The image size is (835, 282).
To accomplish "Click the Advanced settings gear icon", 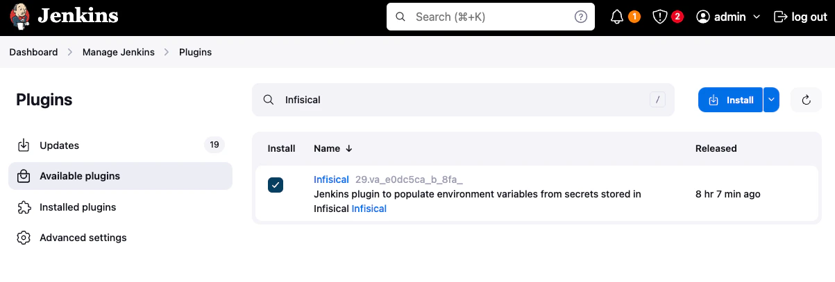I will pyautogui.click(x=24, y=238).
